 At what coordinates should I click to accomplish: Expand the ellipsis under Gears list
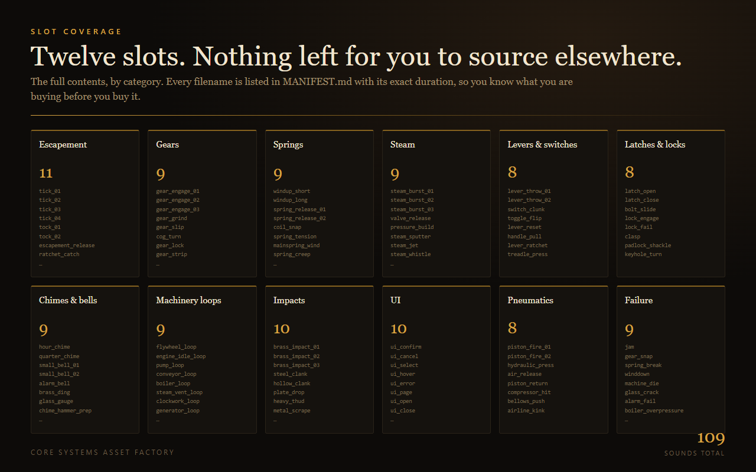pyautogui.click(x=158, y=265)
